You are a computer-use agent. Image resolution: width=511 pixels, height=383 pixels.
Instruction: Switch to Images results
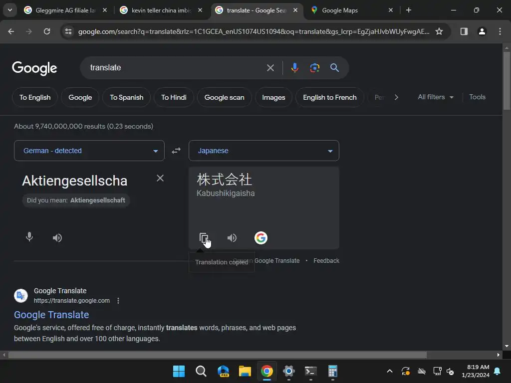273,97
